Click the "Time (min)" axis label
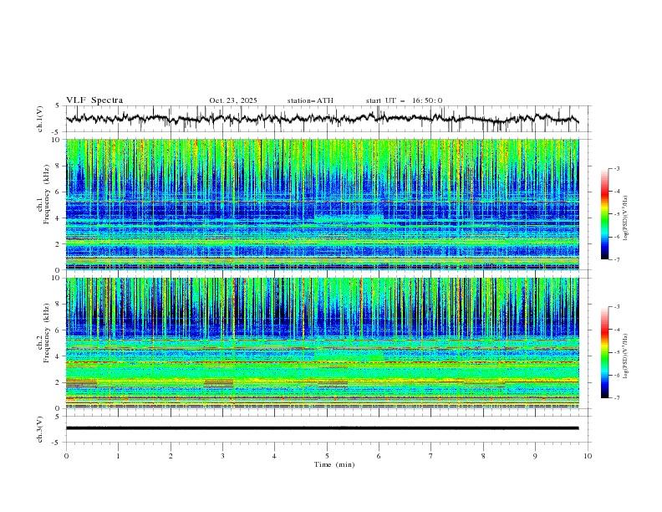The image size is (662, 512). click(334, 464)
